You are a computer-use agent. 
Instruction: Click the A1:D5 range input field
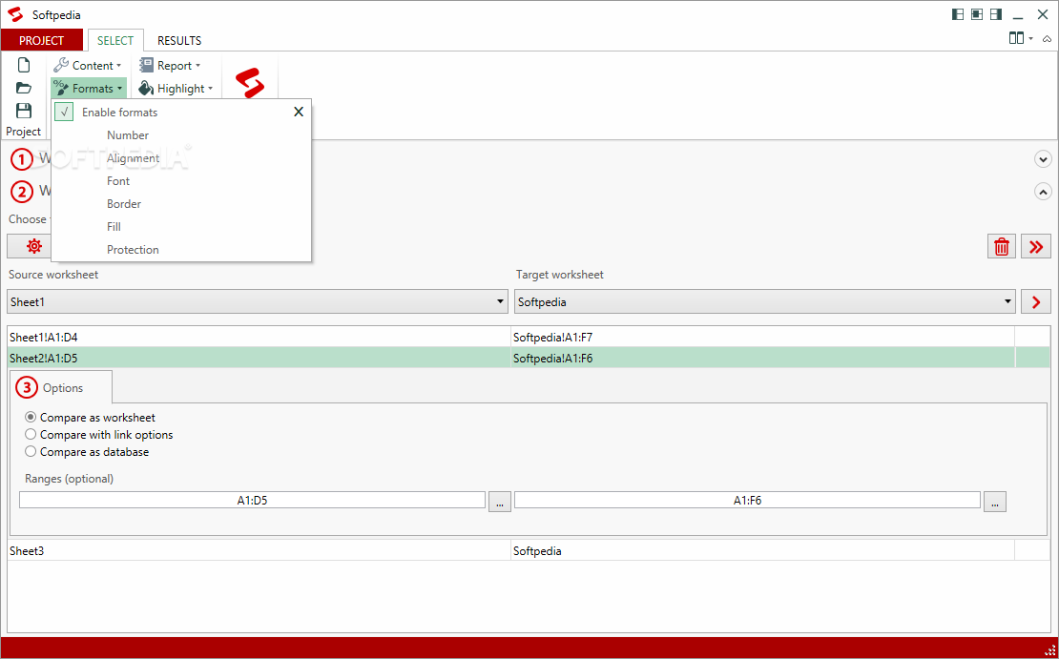coord(252,501)
